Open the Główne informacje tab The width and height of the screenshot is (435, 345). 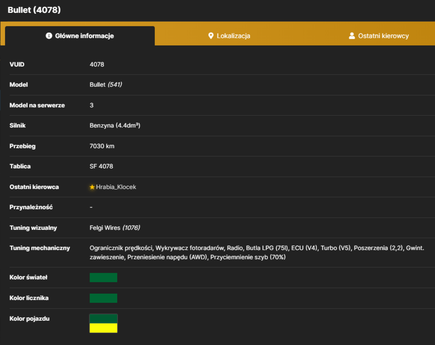pos(80,36)
